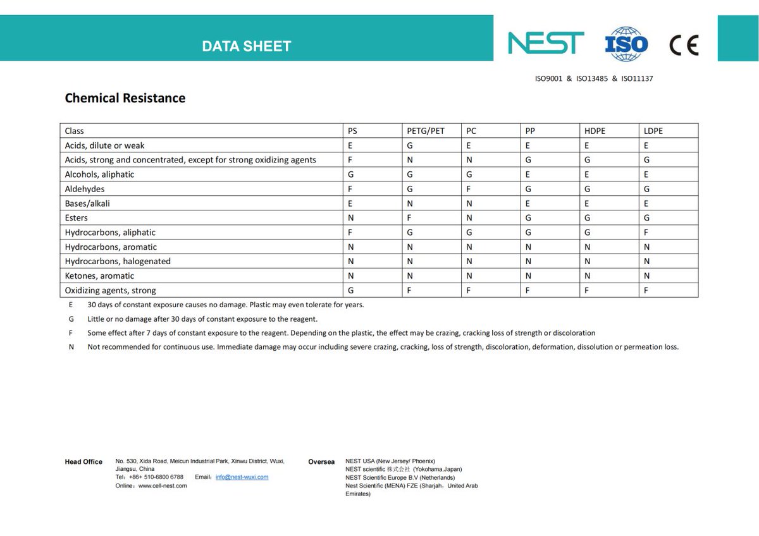Select the ISO certification globe icon
This screenshot has width=759, height=536.
pyautogui.click(x=625, y=43)
